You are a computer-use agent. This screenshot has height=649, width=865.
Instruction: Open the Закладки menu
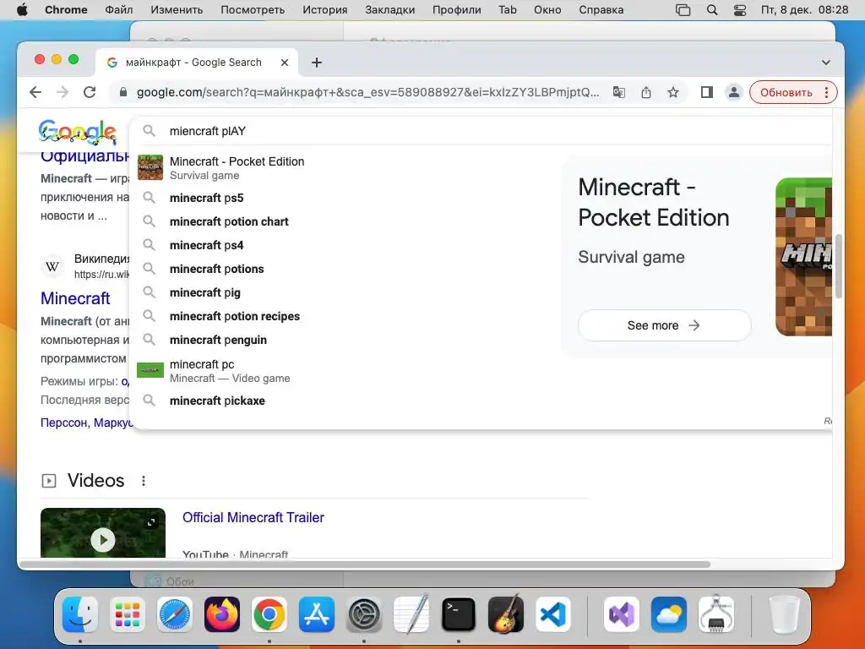[390, 10]
